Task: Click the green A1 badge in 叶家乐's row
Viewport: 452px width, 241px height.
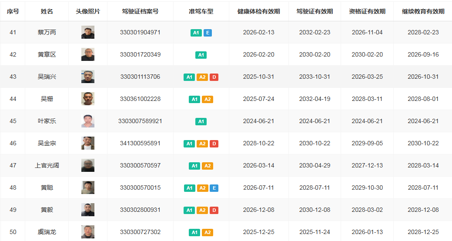Action: coord(201,121)
